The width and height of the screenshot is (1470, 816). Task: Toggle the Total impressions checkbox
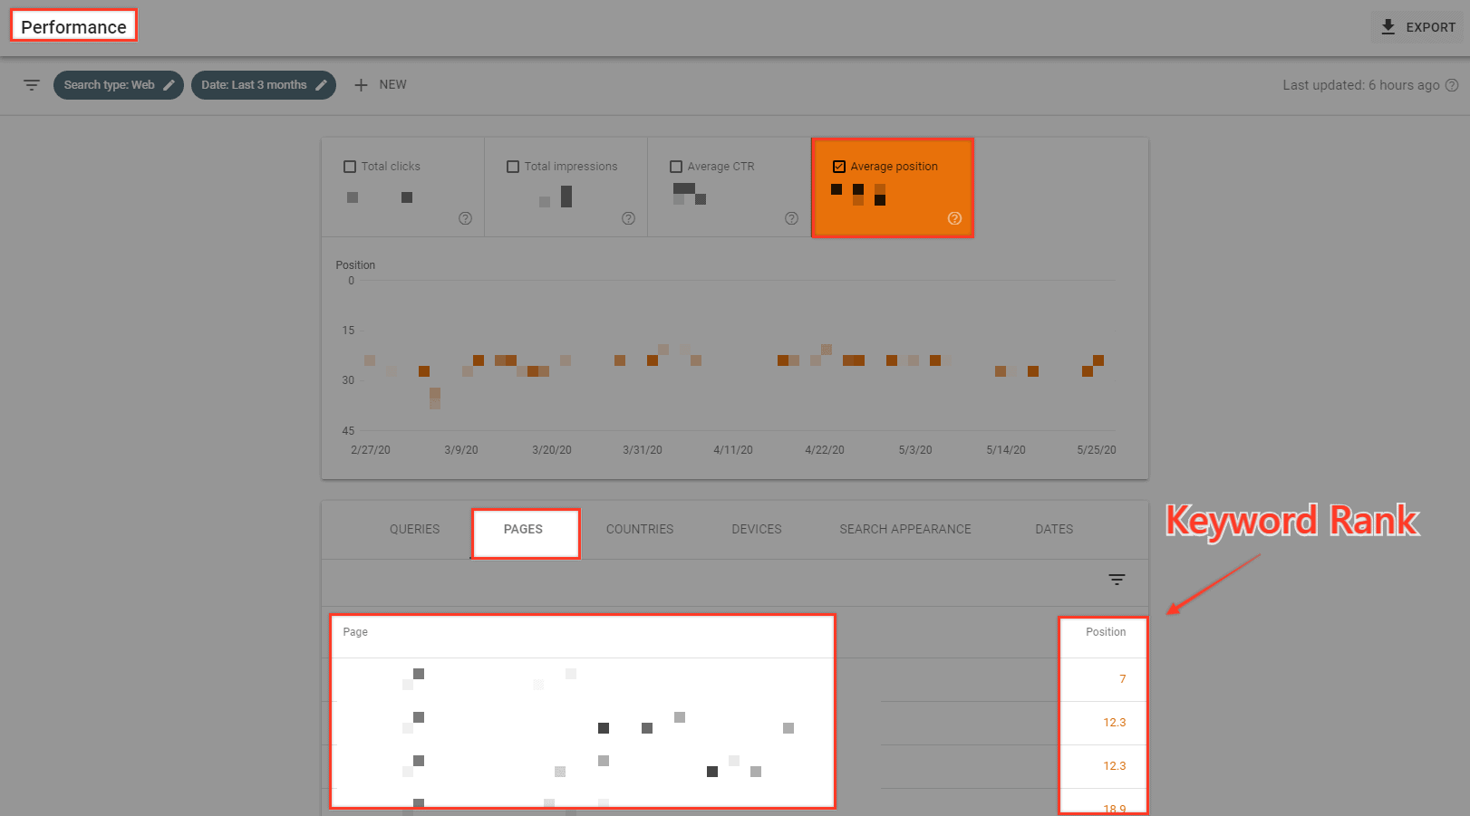click(513, 167)
